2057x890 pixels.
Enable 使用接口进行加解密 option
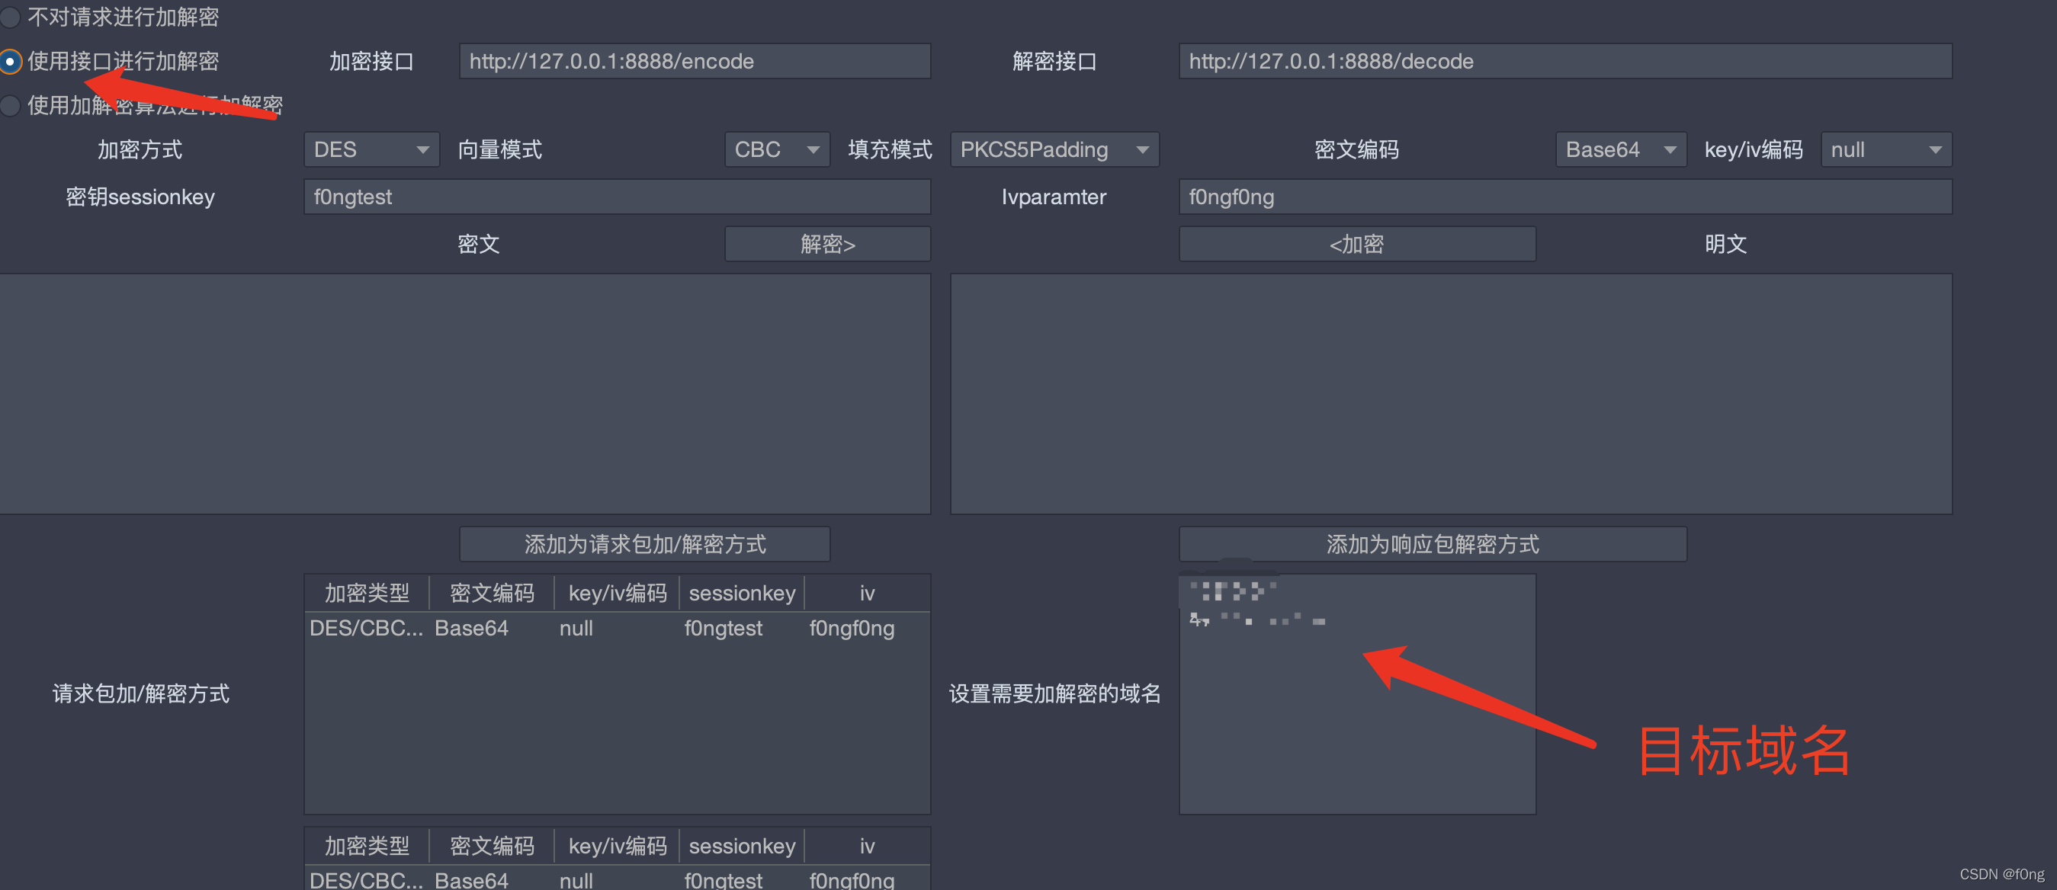coord(11,62)
